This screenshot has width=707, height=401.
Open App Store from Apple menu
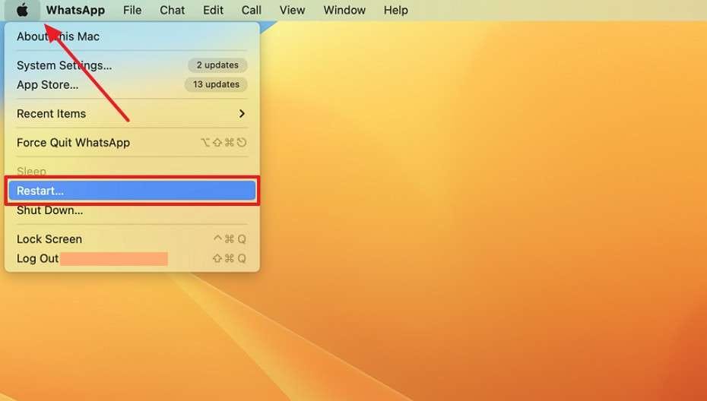(132, 85)
